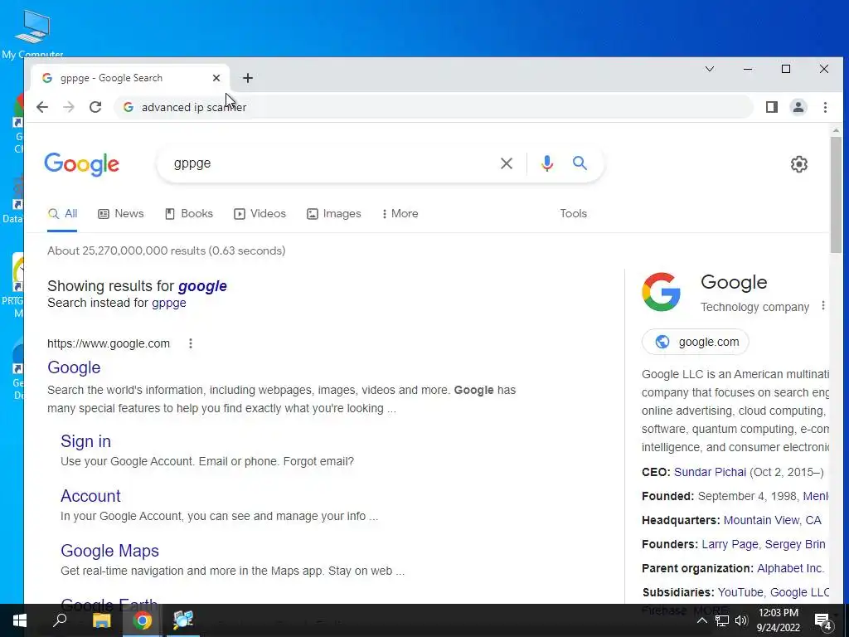Close the gppge - Google Search tab
This screenshot has width=849, height=637.
tap(216, 78)
